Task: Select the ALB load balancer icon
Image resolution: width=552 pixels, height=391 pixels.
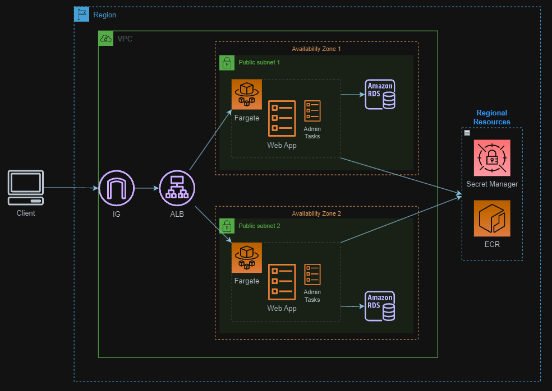Action: pyautogui.click(x=177, y=188)
